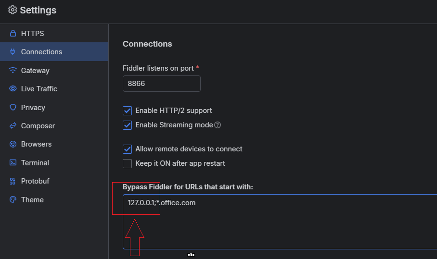
Task: Uncheck Enable Streaming mode
Action: pos(128,125)
